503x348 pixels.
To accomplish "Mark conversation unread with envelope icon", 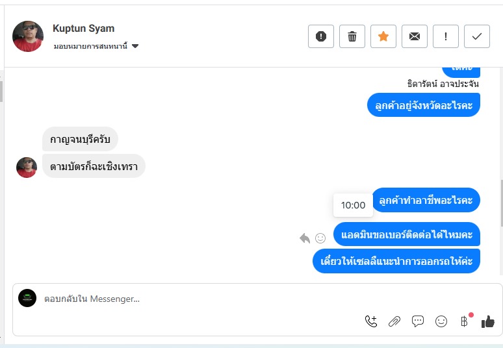I will pos(415,36).
